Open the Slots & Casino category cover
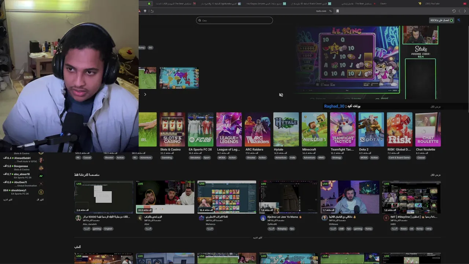The height and width of the screenshot is (264, 469). (x=172, y=129)
